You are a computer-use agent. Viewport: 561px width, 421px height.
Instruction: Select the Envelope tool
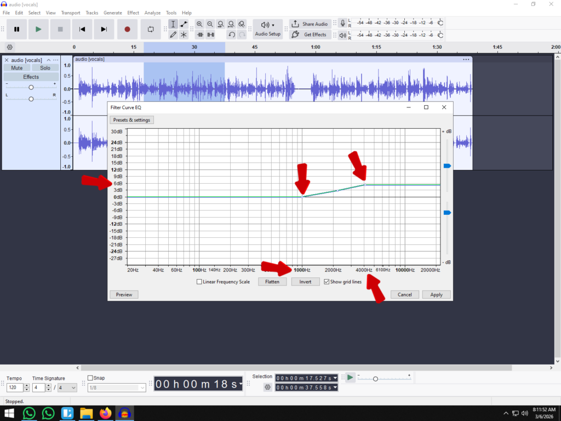click(x=184, y=24)
